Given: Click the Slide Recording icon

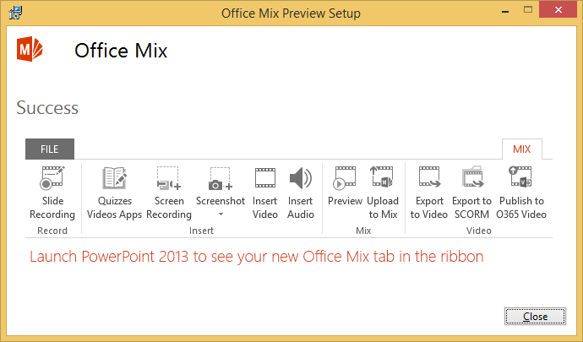Looking at the screenshot, I should (52, 179).
